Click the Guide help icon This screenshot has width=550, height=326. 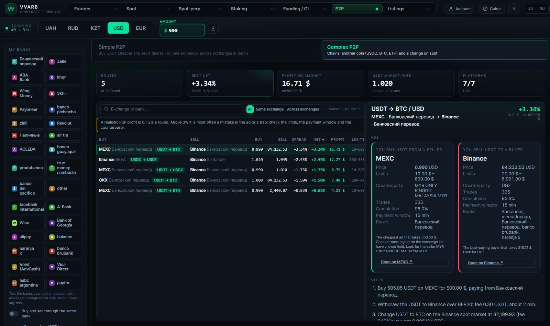click(x=485, y=9)
